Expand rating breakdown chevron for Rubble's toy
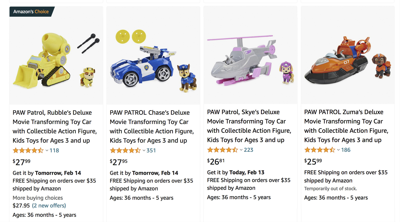This screenshot has height=222, width=400. pyautogui.click(x=47, y=150)
